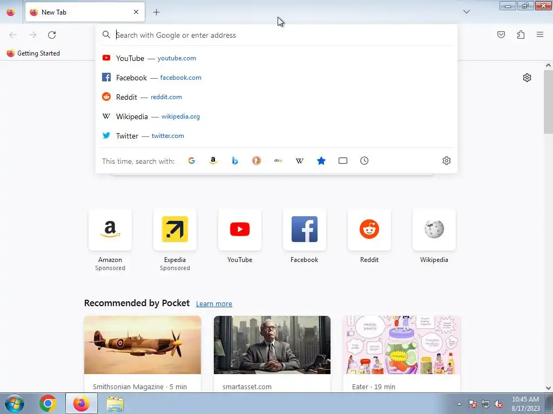Click the Firefox taskbar button
Image resolution: width=553 pixels, height=414 pixels.
(x=82, y=403)
